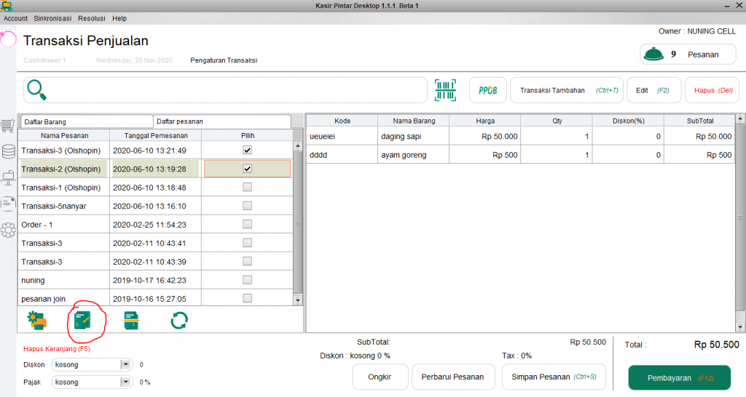The image size is (746, 397).
Task: Click the app icon in title bar
Action: tap(6, 6)
